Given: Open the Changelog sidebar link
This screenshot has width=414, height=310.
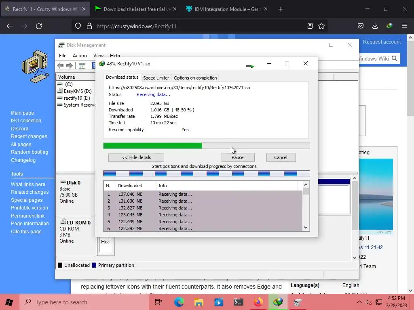Looking at the screenshot, I should pyautogui.click(x=23, y=160).
